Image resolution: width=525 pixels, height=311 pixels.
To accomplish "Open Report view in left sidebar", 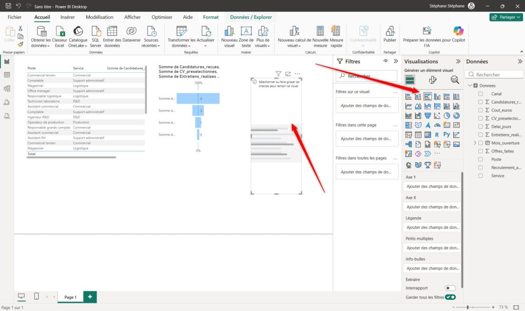I will pos(7,61).
